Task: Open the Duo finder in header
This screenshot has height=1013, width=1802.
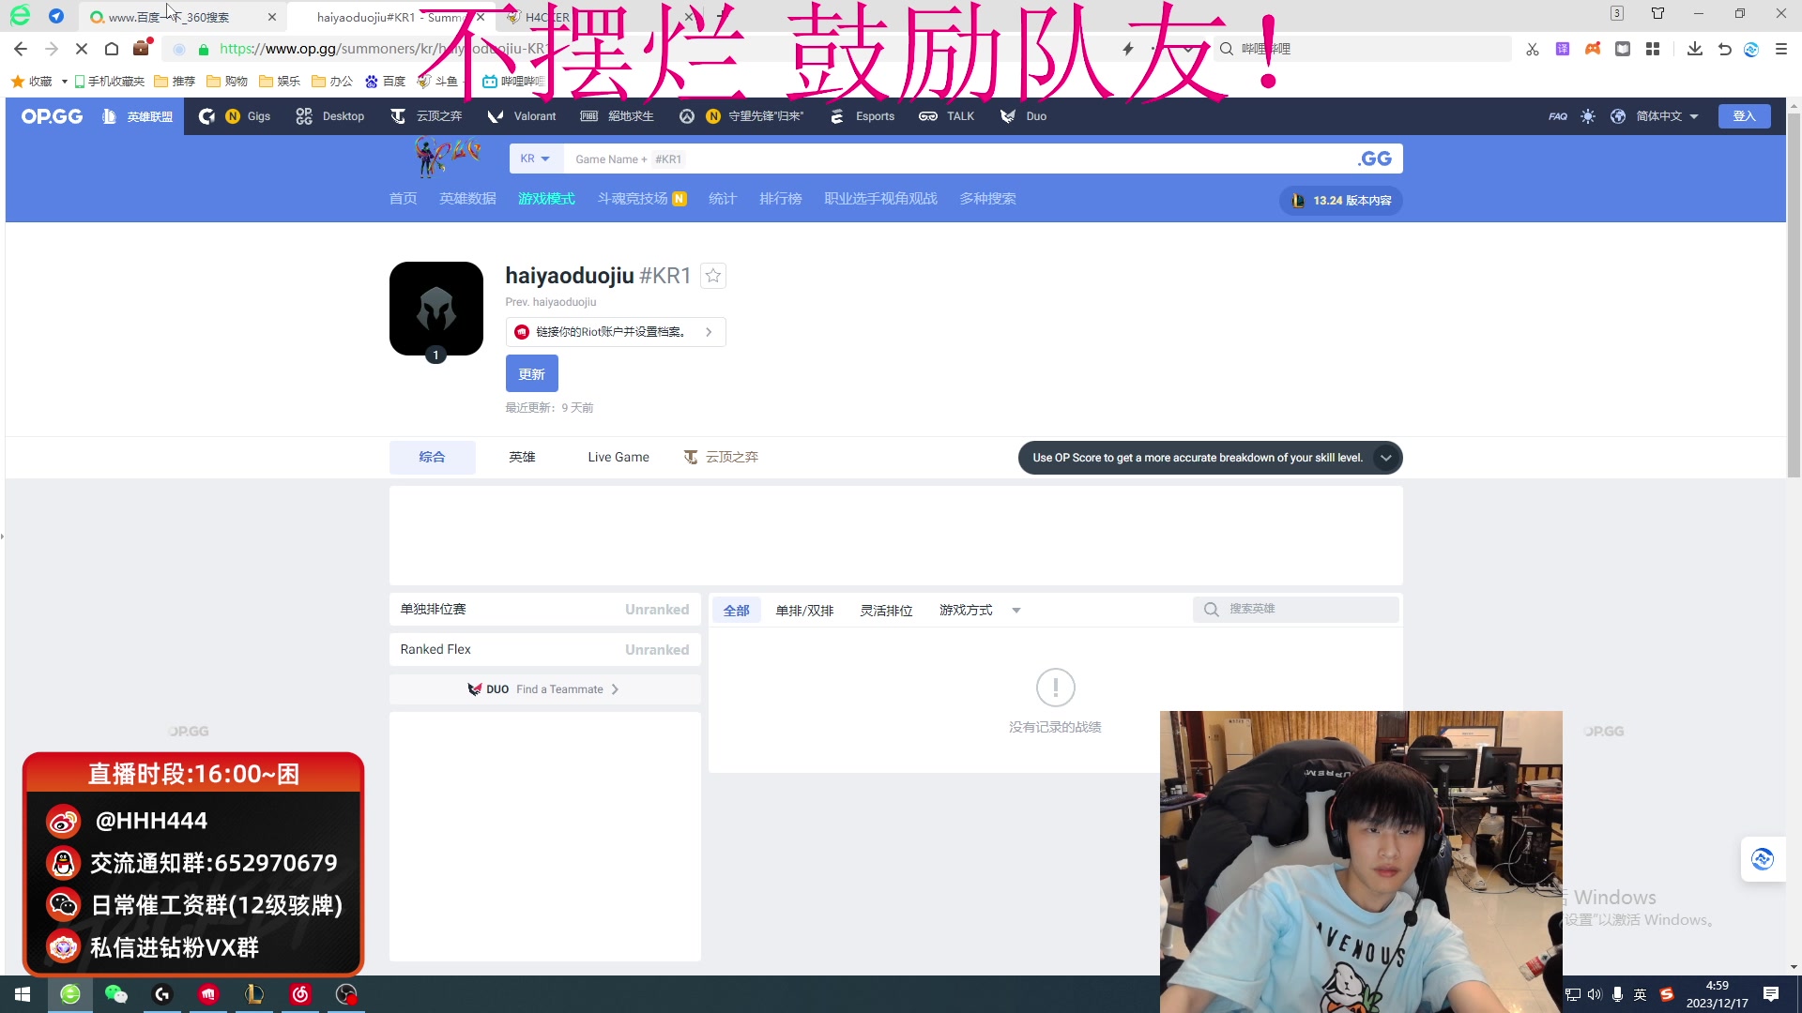Action: coord(1023,116)
